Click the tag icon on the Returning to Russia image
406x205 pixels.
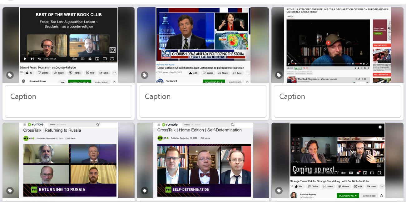pyautogui.click(x=10, y=191)
